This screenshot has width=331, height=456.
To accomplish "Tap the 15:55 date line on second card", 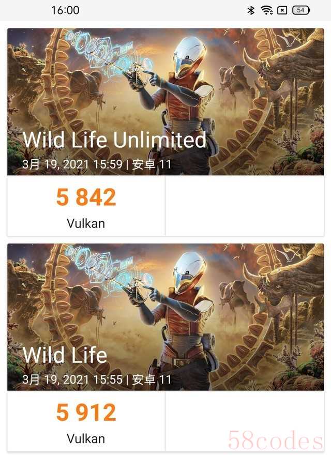I will (x=97, y=380).
